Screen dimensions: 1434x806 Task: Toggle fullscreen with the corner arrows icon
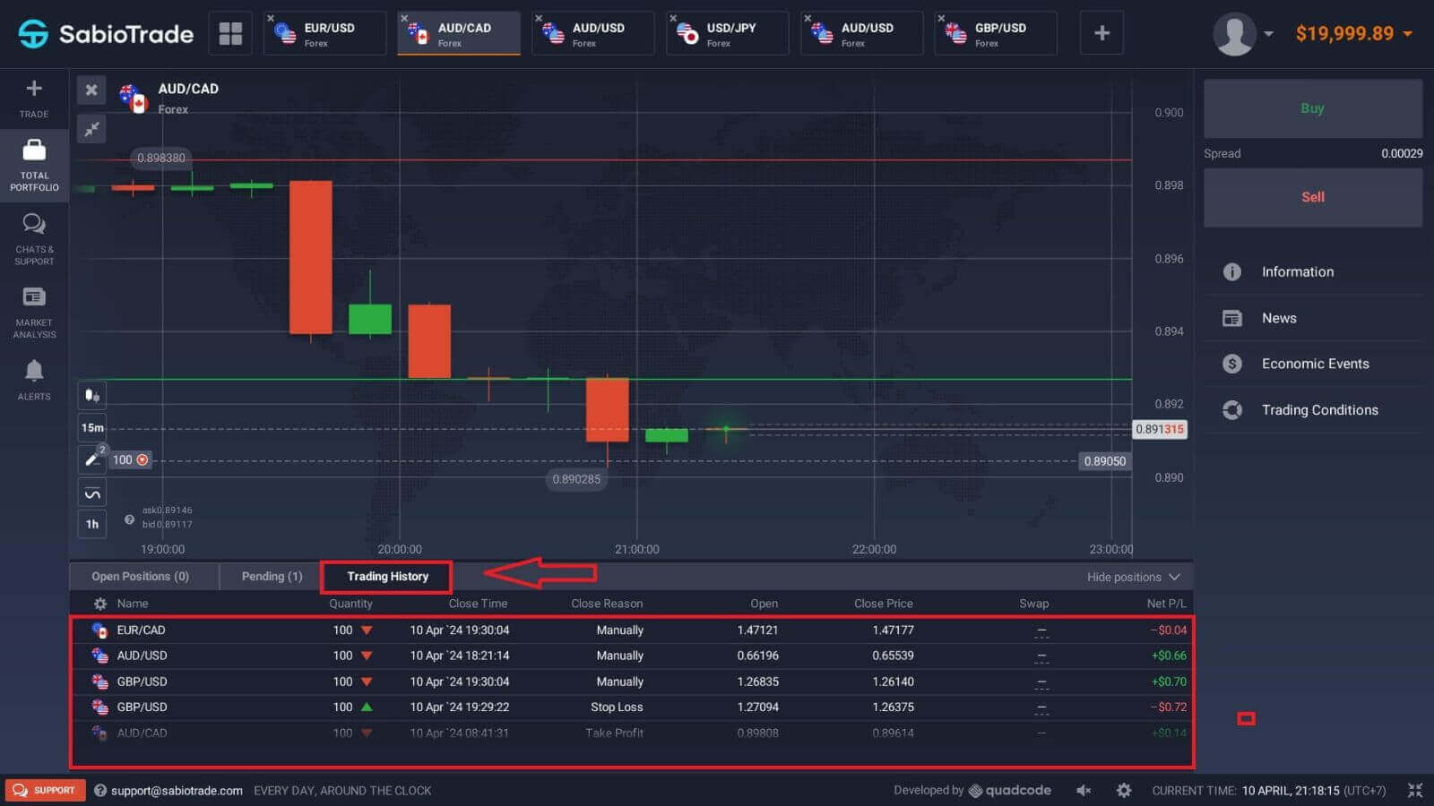[1416, 790]
